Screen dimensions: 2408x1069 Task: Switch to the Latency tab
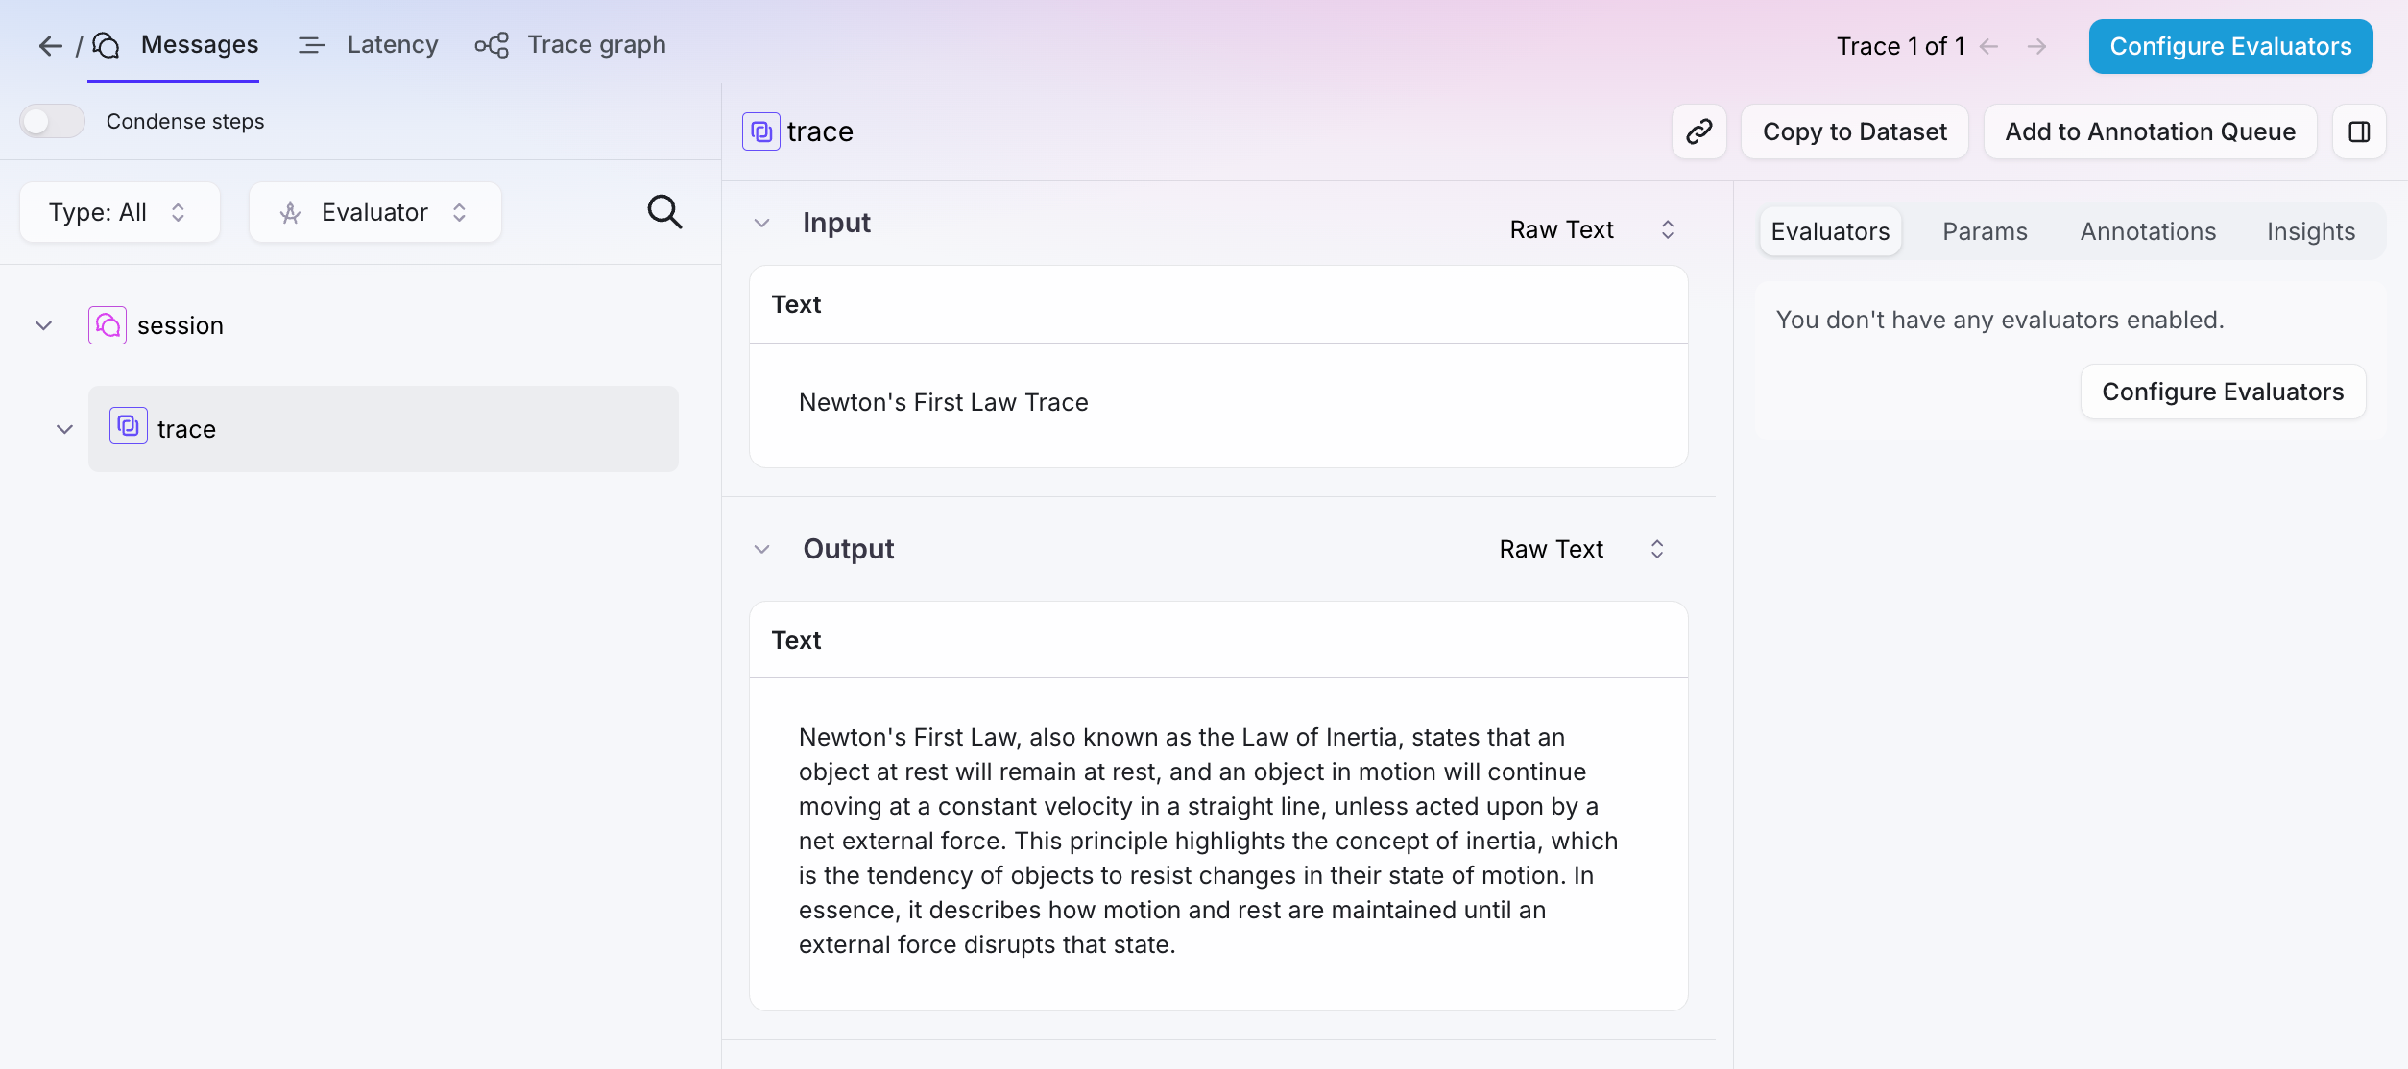coord(368,44)
